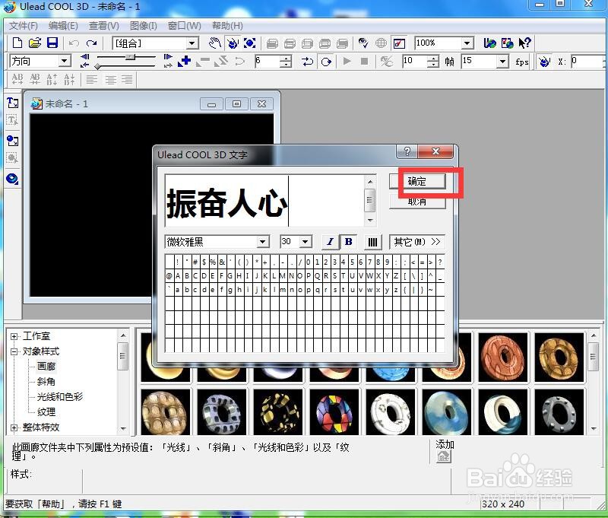
Task: Click the text input box showing 振奋人心
Action: click(264, 201)
